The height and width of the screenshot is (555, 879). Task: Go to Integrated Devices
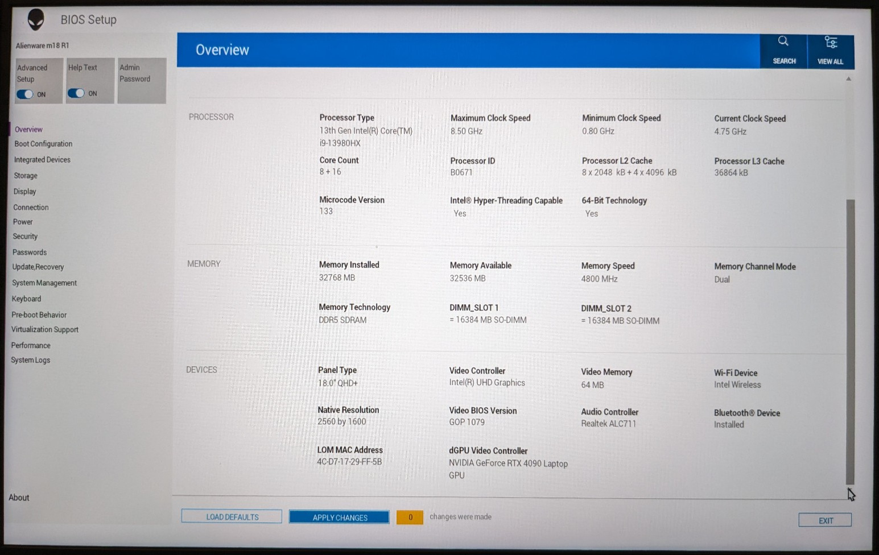pos(42,160)
